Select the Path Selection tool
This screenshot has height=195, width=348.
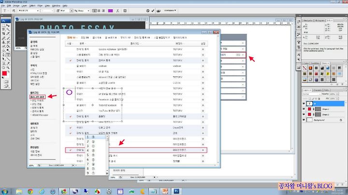click(x=4, y=59)
